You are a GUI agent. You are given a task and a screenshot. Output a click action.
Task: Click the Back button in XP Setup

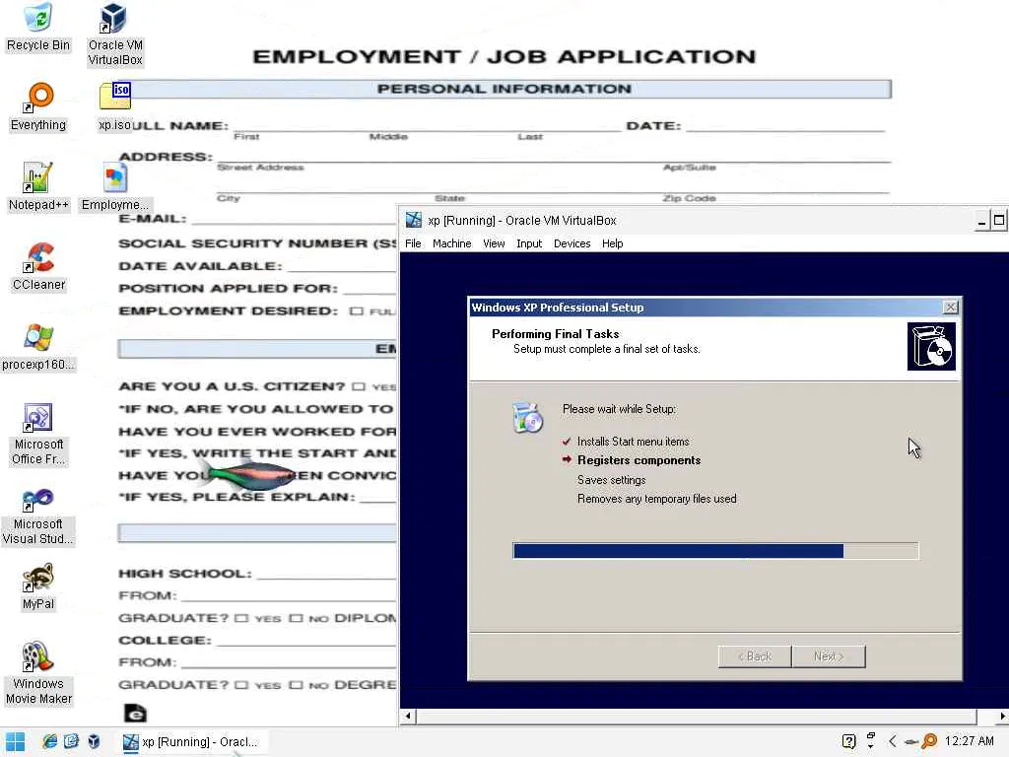tap(755, 656)
